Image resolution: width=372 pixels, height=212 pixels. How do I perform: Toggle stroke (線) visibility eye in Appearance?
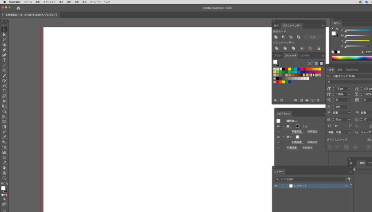point(278,126)
